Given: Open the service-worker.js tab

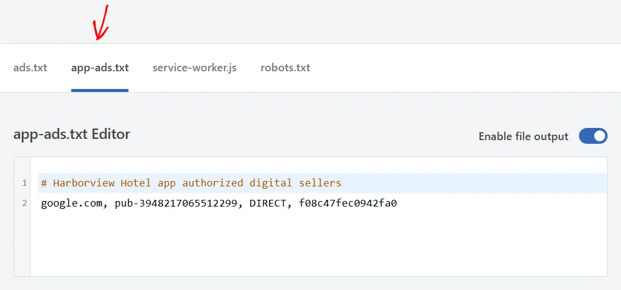Looking at the screenshot, I should (194, 68).
